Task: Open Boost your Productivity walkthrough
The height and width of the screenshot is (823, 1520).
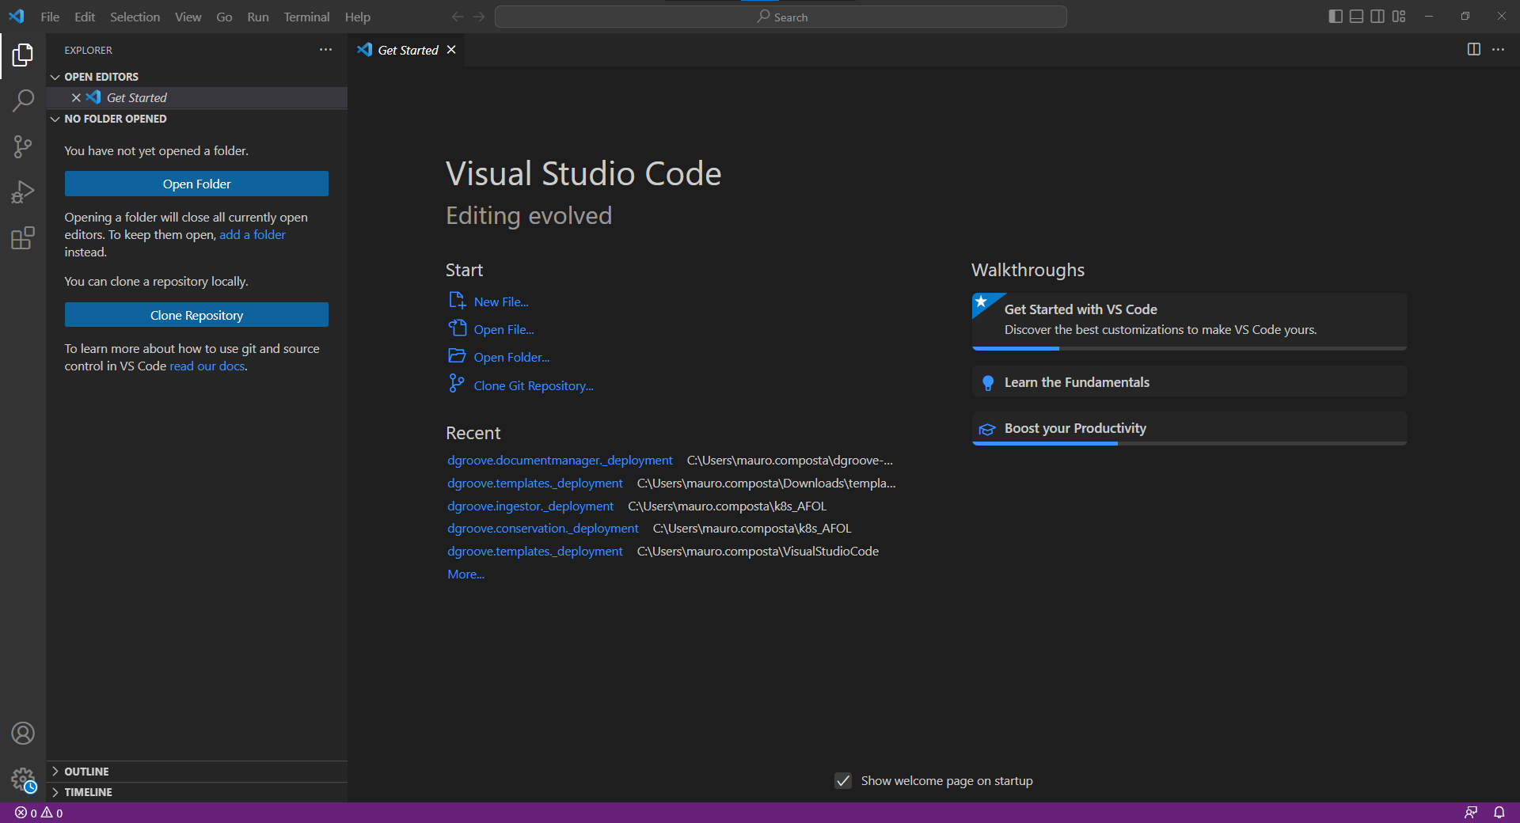Action: [x=1189, y=428]
